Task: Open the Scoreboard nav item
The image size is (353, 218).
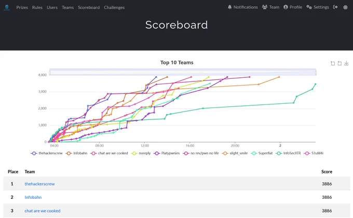Action: [89, 7]
